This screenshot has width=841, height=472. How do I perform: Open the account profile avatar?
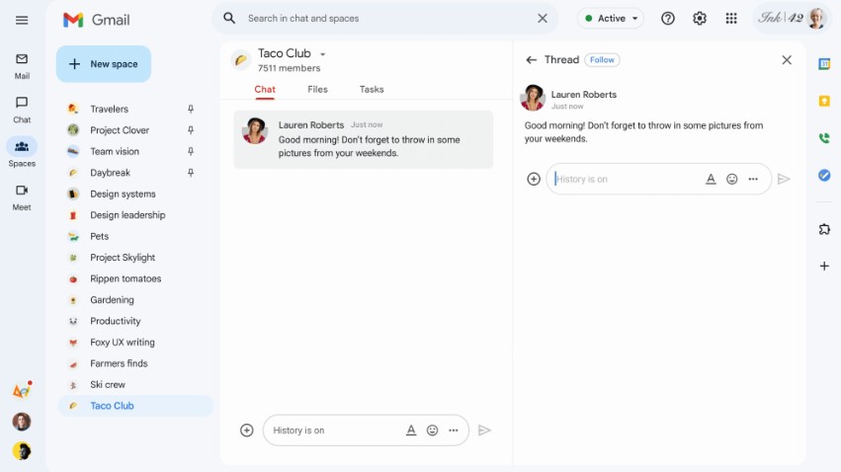pos(816,18)
